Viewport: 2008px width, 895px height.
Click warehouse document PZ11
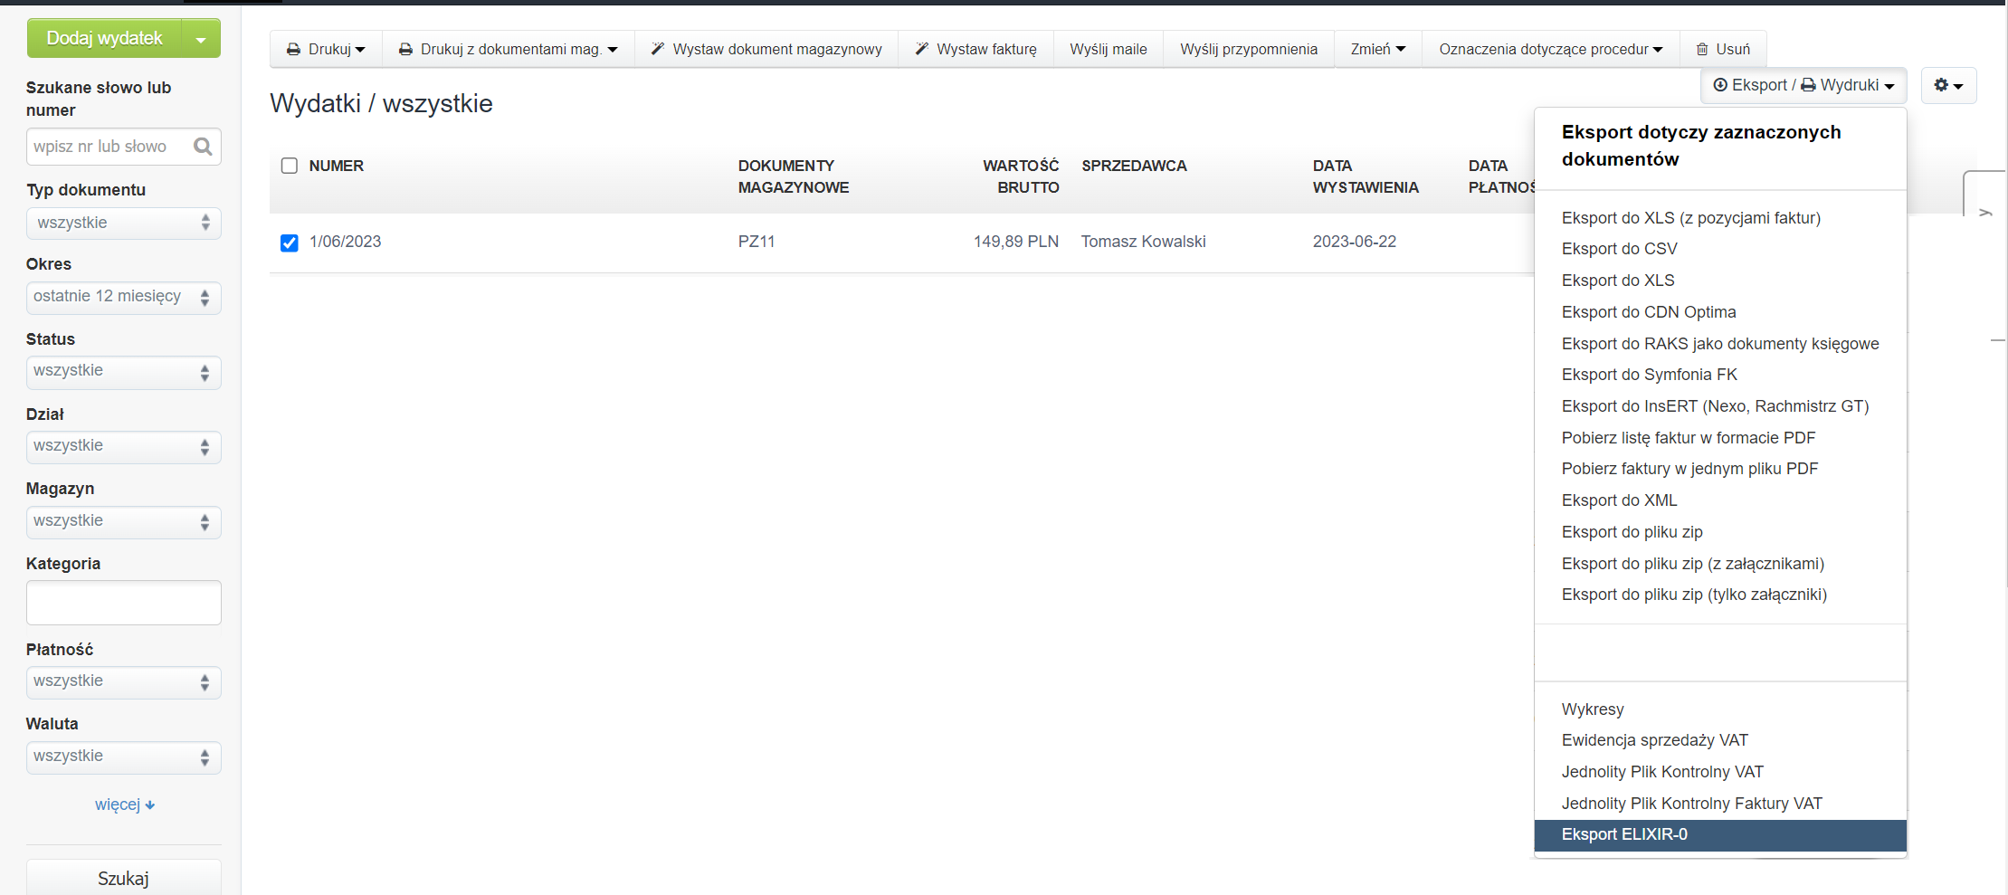tap(757, 242)
